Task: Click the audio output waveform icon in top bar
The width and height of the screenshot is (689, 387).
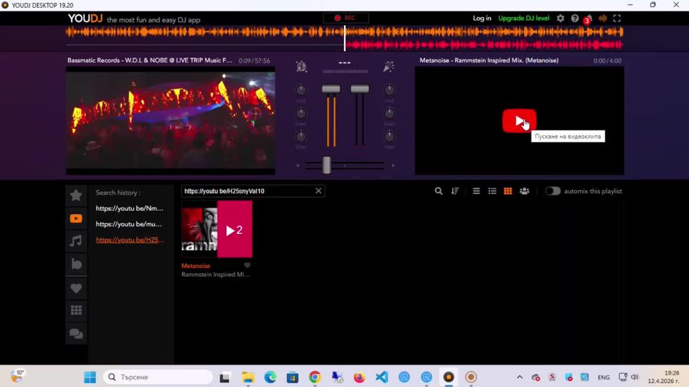Action: 603,18
